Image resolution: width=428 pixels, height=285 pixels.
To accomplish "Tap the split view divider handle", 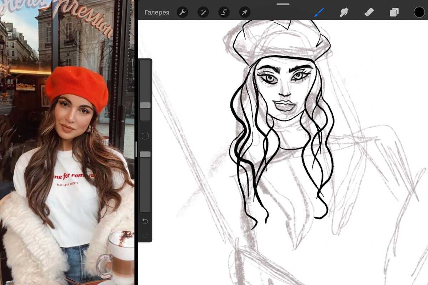I will (x=136, y=150).
